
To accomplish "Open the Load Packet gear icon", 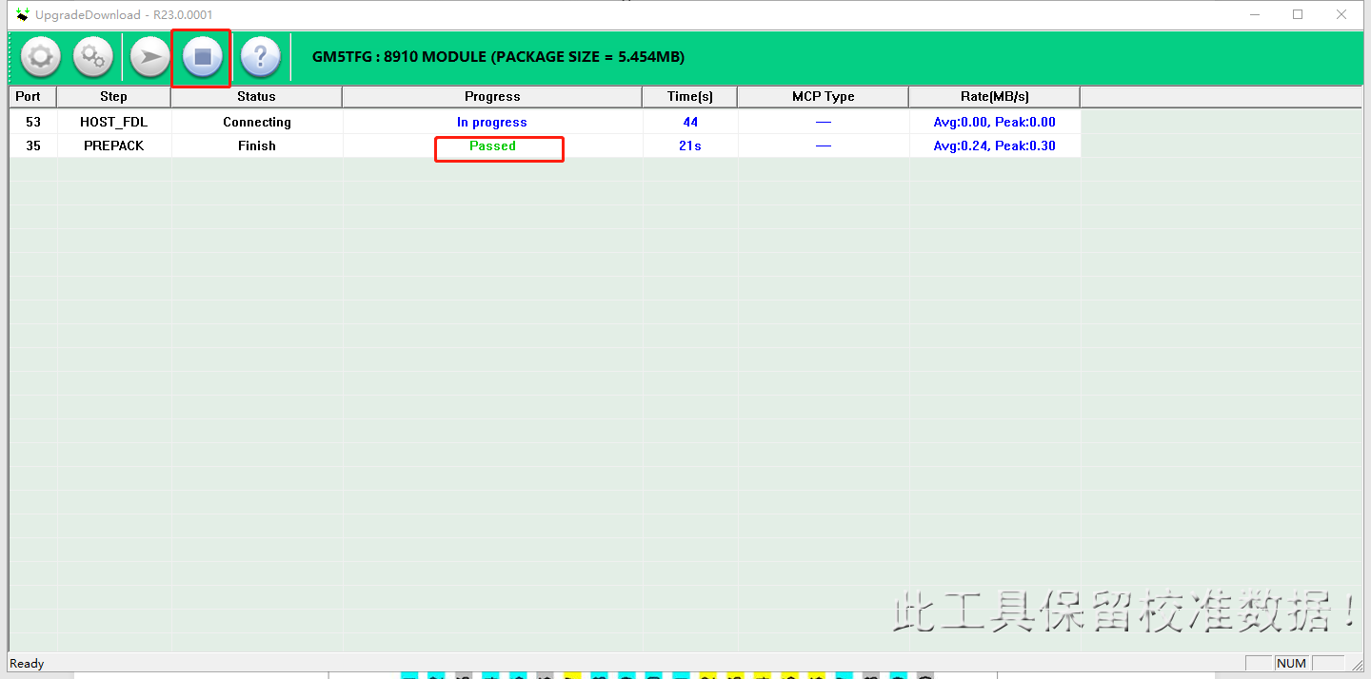I will click(x=40, y=58).
